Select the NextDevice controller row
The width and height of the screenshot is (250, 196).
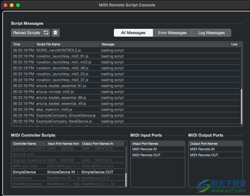click(x=68, y=178)
